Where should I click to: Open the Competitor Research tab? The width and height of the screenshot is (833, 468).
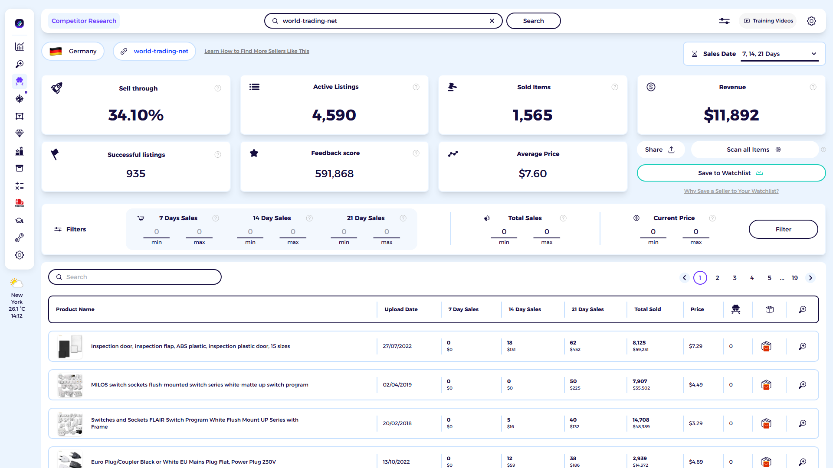[x=84, y=21]
